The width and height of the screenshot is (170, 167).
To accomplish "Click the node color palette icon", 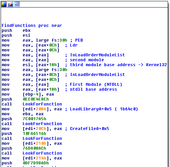I will pos(4,4).
